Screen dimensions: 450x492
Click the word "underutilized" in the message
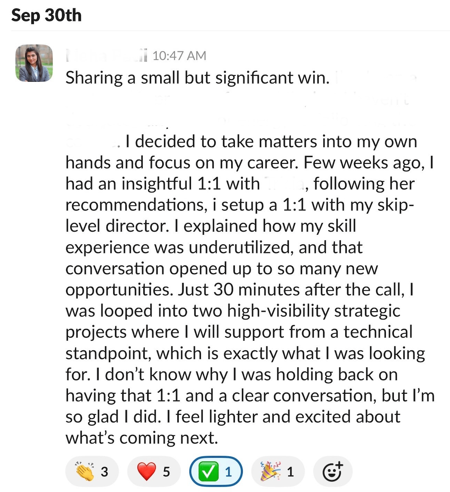coord(241,247)
